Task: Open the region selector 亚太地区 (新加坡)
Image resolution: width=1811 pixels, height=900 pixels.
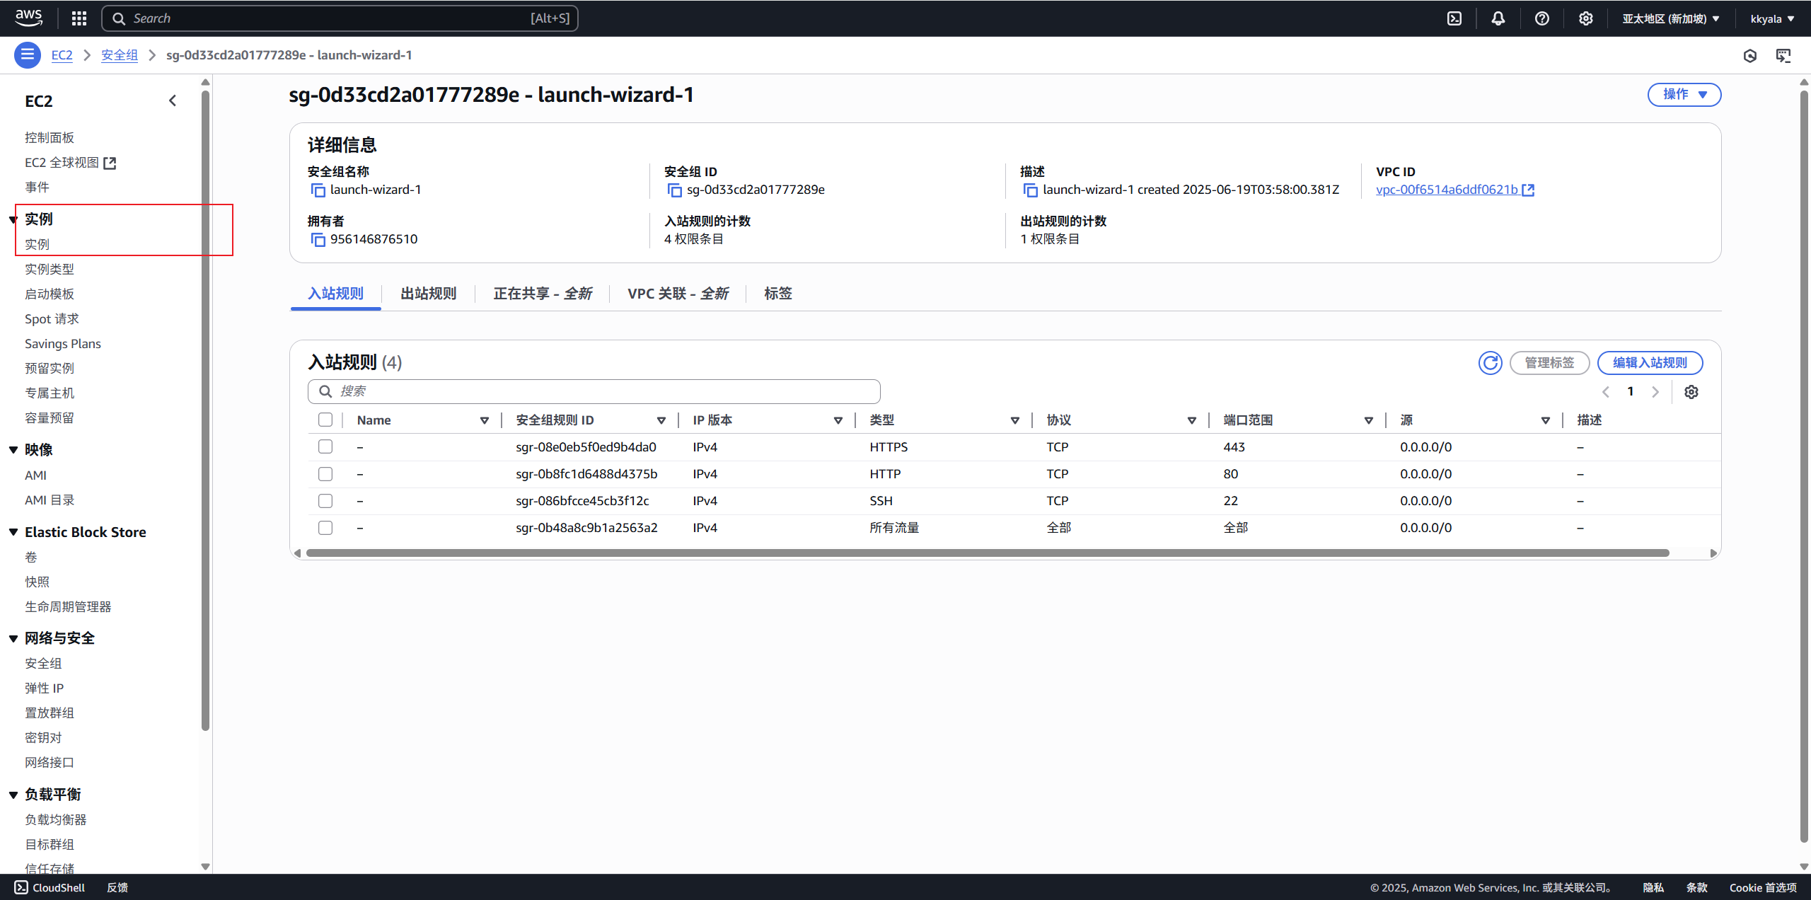Action: click(x=1671, y=18)
